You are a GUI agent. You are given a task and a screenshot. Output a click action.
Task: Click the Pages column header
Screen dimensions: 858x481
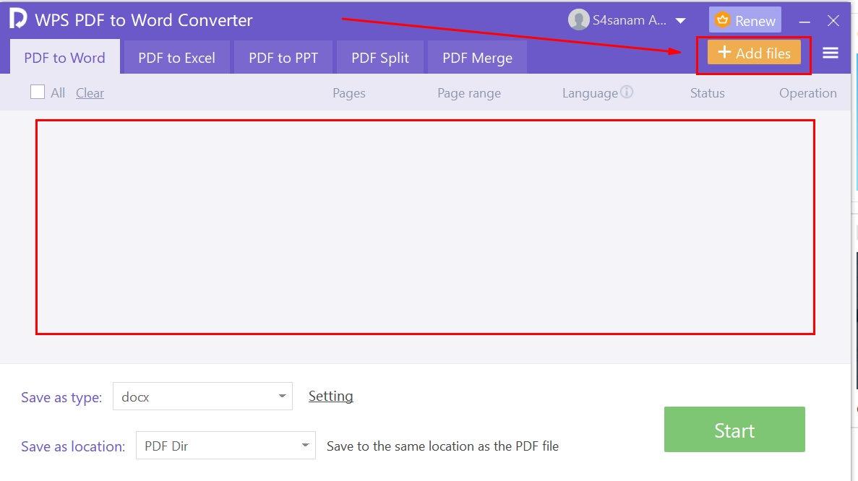click(349, 93)
